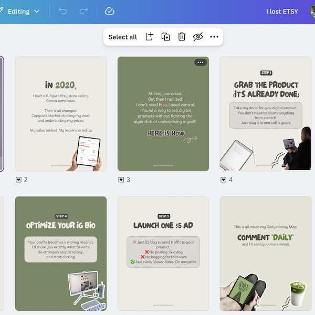Select the 'At first, I panicked' page
The image size is (315, 315).
[163, 114]
